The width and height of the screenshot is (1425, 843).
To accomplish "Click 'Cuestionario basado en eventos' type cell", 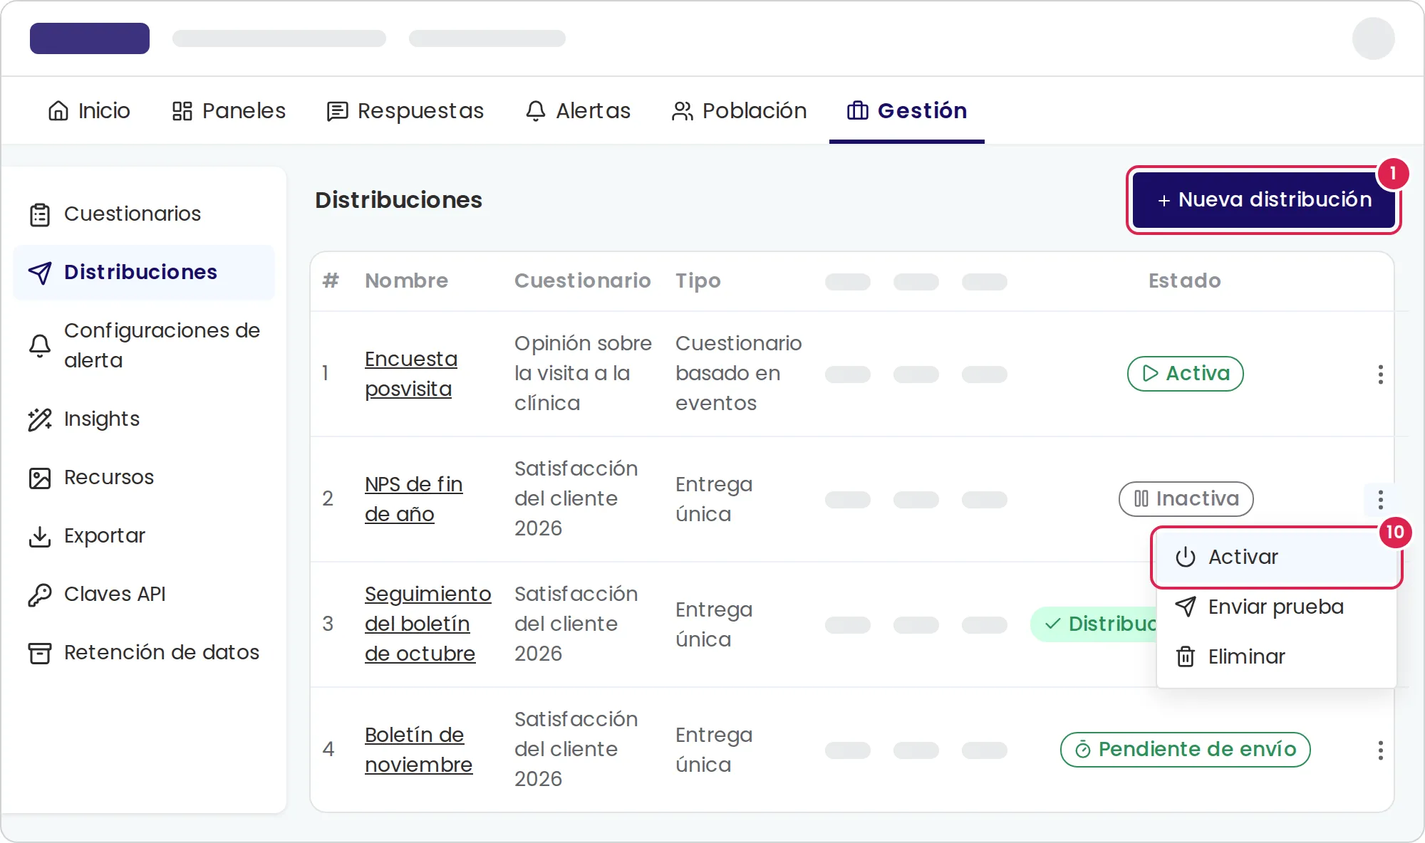I will coord(739,374).
